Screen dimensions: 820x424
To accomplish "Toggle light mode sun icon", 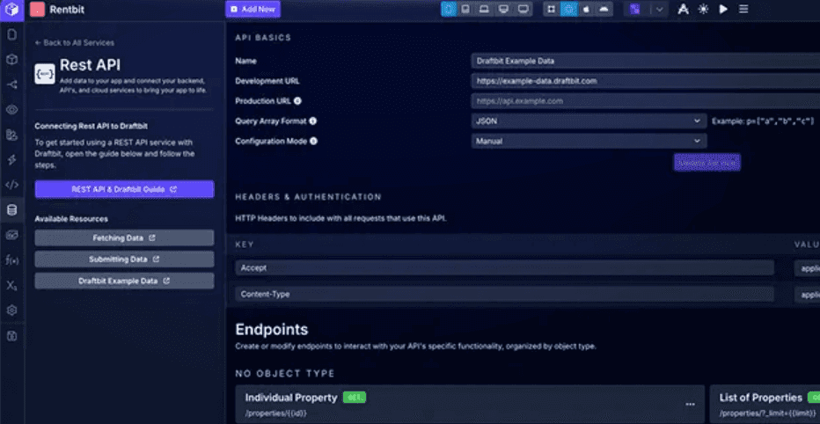I will (x=703, y=10).
